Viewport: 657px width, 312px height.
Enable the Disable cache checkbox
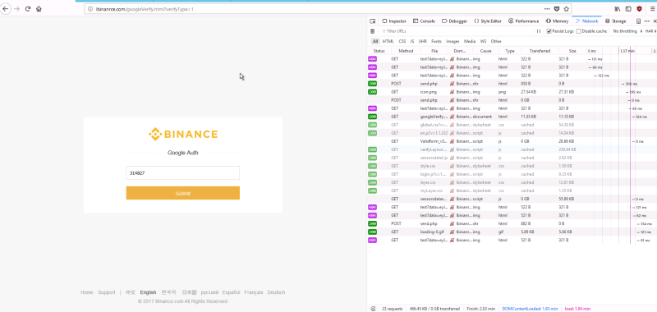click(x=579, y=31)
